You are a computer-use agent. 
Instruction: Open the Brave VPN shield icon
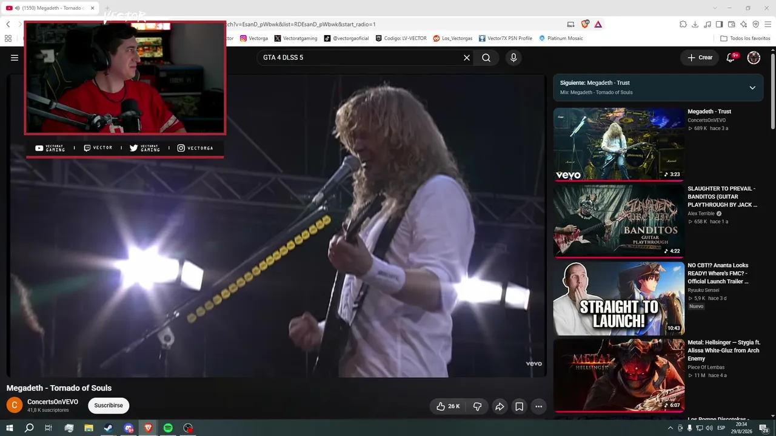click(x=756, y=24)
